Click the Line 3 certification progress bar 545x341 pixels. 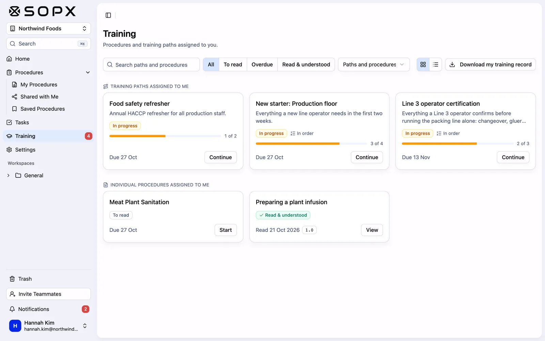coord(457,144)
